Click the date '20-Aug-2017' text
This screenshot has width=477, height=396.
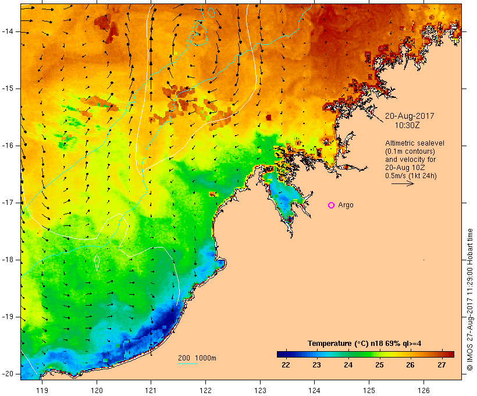tap(410, 116)
